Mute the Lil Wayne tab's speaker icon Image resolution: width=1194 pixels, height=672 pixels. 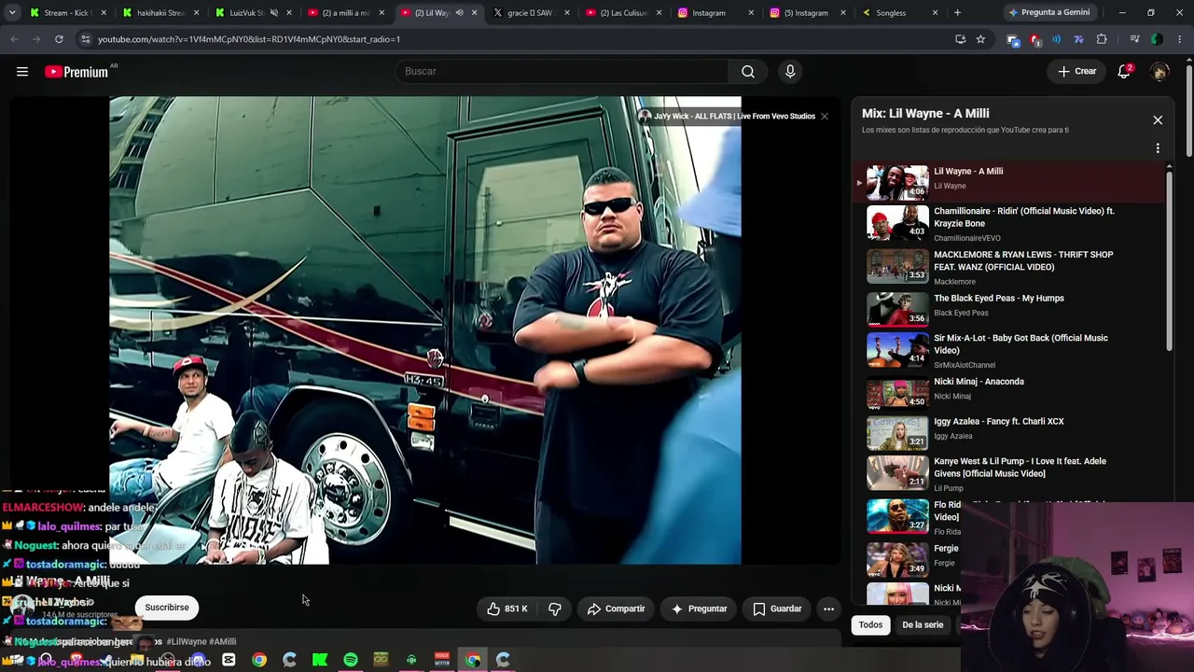click(459, 13)
